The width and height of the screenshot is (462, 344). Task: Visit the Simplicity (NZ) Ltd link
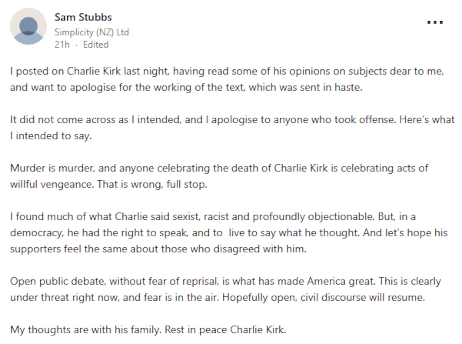[x=92, y=32]
